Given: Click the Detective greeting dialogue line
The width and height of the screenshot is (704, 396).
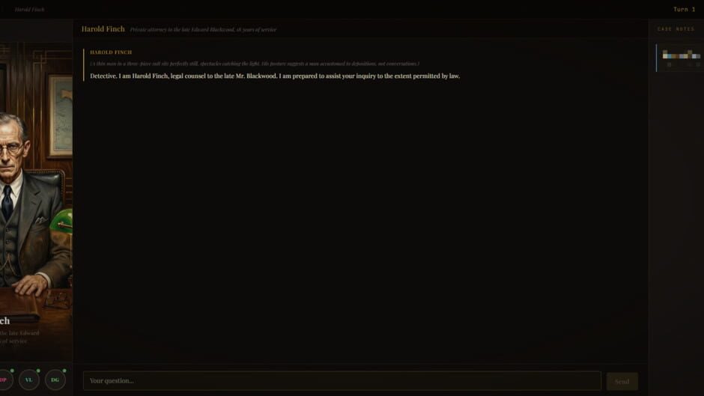Looking at the screenshot, I should 275,76.
